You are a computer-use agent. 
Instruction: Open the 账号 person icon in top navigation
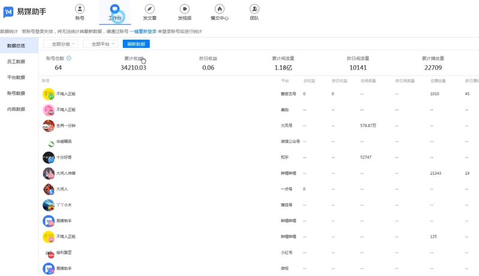tap(80, 9)
